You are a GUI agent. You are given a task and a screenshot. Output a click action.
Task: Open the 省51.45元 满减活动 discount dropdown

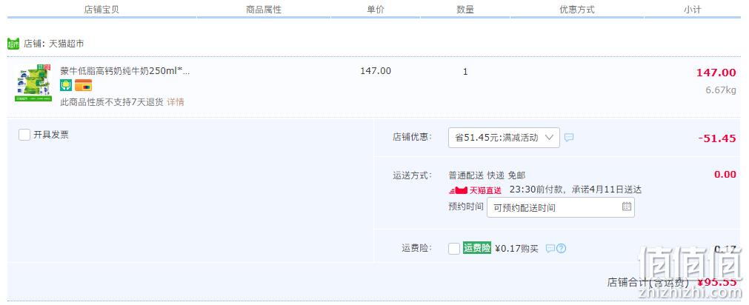pyautogui.click(x=504, y=138)
